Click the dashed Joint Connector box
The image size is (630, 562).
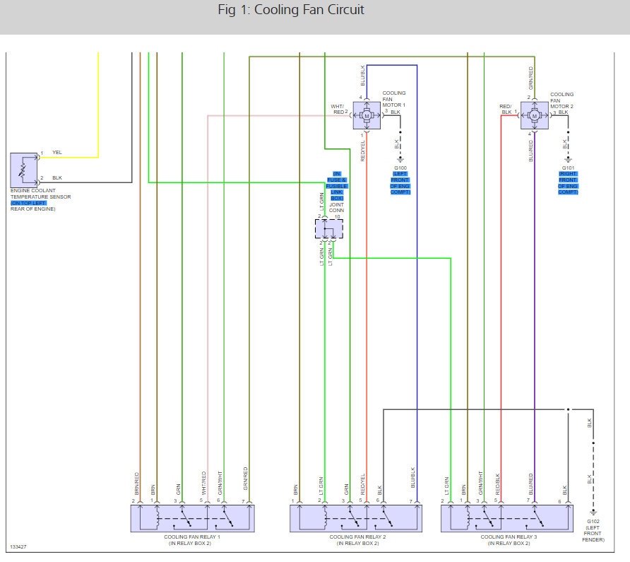tap(328, 229)
